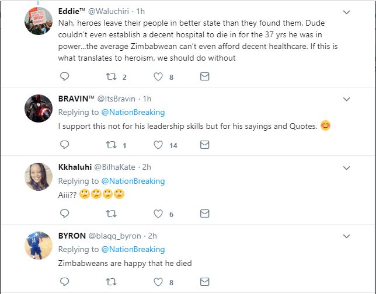
Task: Like BYRON's tweet about Zimbabweans
Action: click(x=158, y=283)
